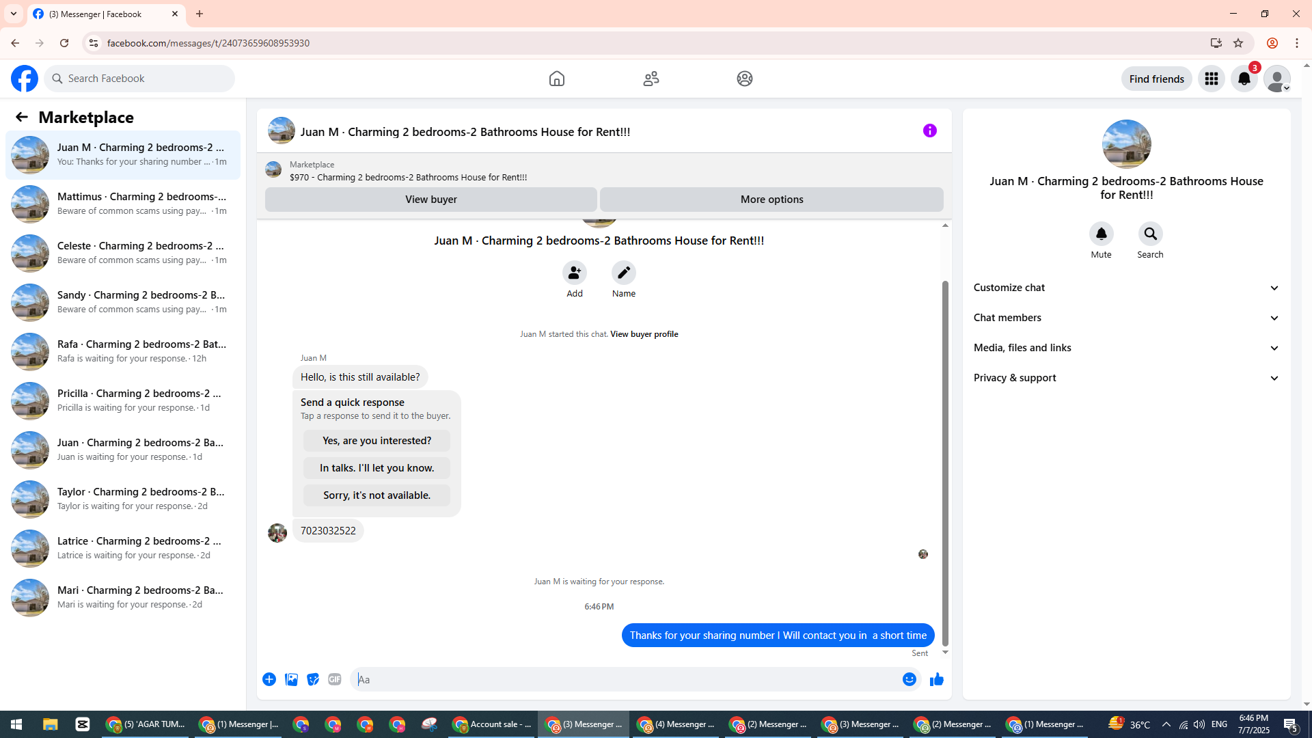The height and width of the screenshot is (738, 1312).
Task: Click the purple conversation info icon
Action: point(929,131)
